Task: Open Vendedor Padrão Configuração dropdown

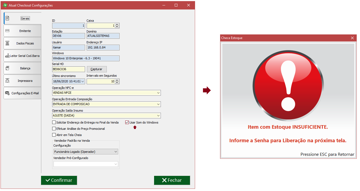Action: click(116, 152)
